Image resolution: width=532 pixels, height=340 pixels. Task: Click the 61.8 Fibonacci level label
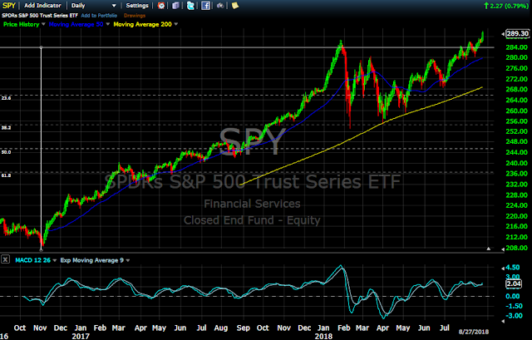tap(6, 175)
